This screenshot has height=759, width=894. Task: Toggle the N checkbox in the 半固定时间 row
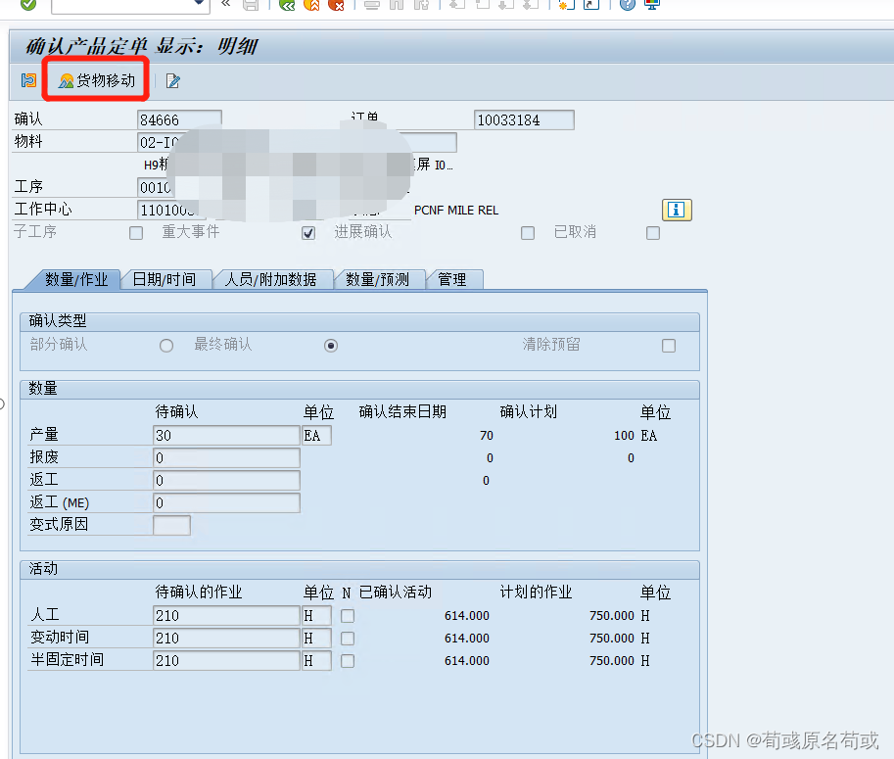click(x=348, y=661)
